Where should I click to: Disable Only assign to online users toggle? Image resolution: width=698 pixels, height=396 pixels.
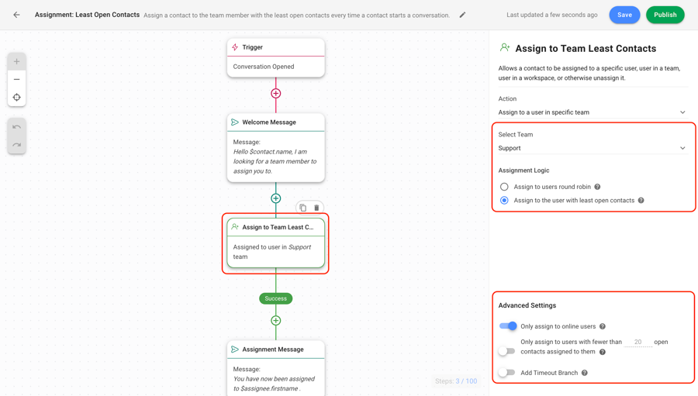[x=508, y=326]
